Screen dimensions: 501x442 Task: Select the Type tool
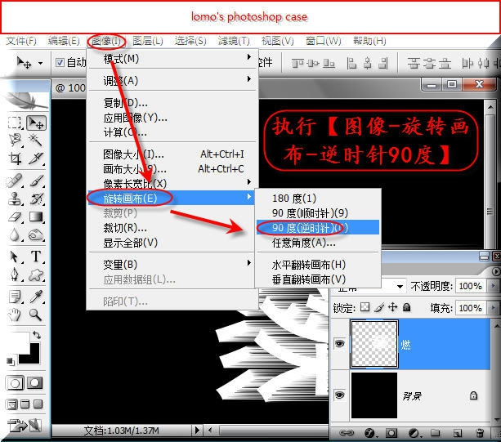click(36, 257)
